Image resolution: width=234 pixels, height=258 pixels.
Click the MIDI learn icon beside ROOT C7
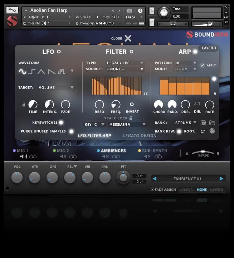pyautogui.click(x=212, y=131)
